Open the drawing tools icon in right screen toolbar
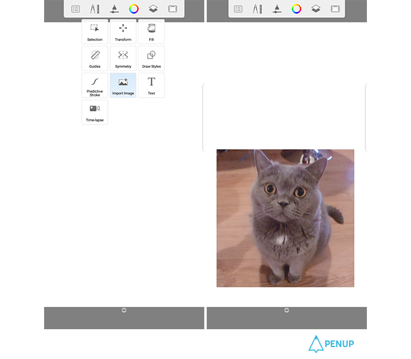The image size is (411, 359). [257, 9]
